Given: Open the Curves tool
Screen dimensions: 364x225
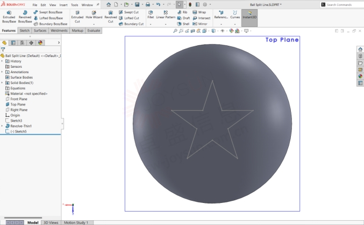Looking at the screenshot, I should point(235,15).
